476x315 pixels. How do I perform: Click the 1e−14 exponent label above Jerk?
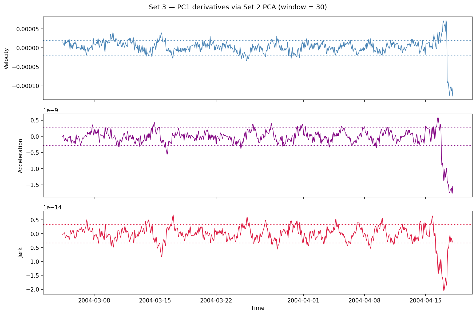(52, 208)
